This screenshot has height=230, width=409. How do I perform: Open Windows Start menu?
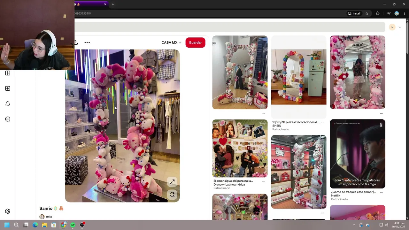pyautogui.click(x=7, y=225)
